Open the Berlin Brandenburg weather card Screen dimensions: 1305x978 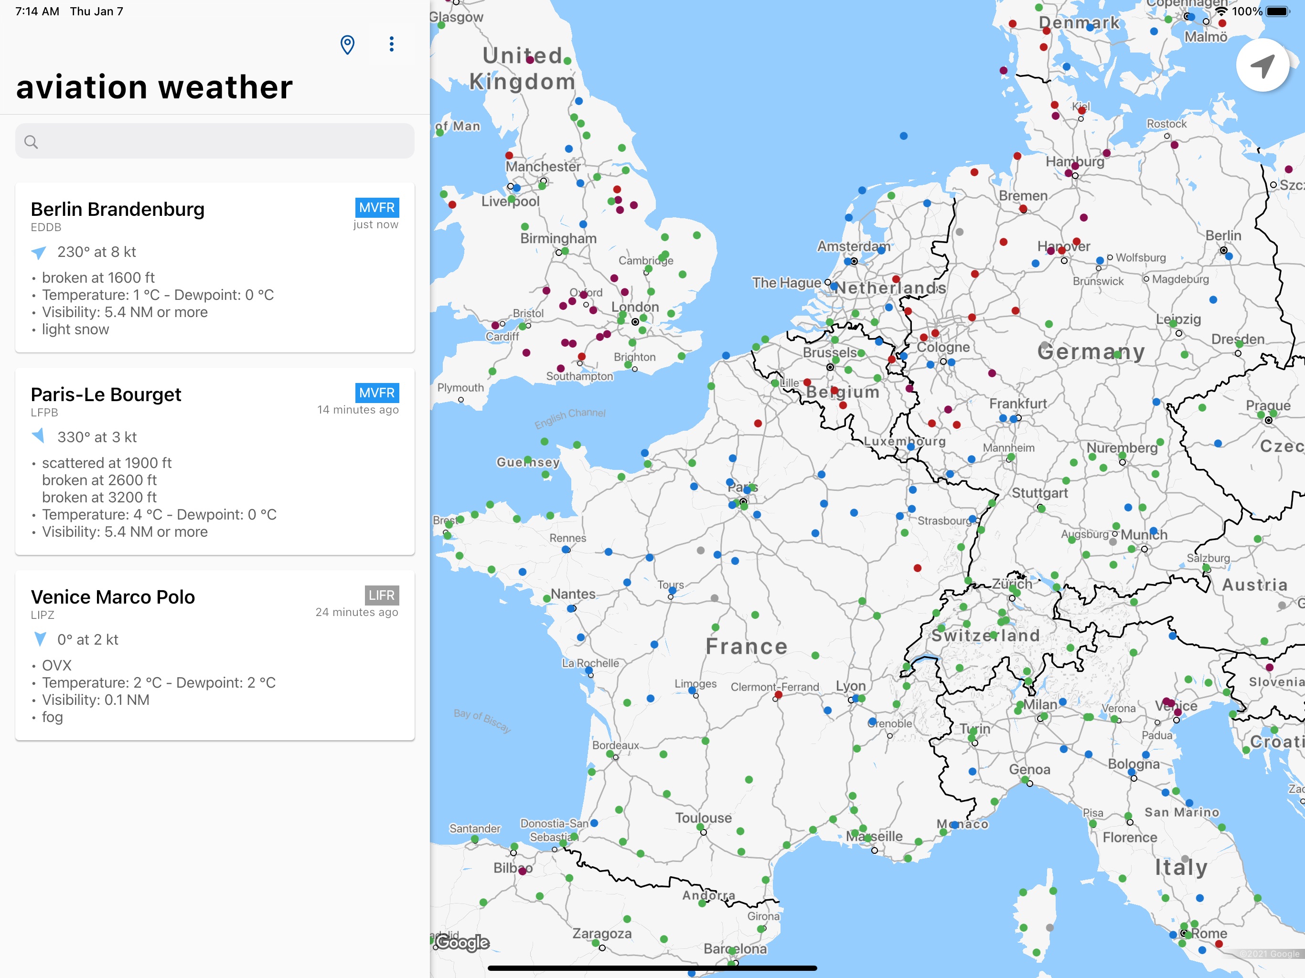tap(215, 268)
